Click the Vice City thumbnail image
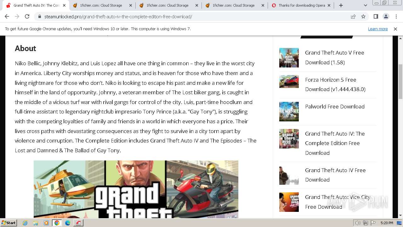The width and height of the screenshot is (403, 227). click(x=289, y=202)
